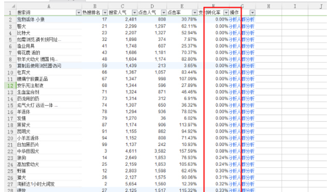Image resolution: width=331 pixels, height=192 pixels.
Task: Select the 5,654 search popularity cell
Action: pyautogui.click(x=123, y=184)
